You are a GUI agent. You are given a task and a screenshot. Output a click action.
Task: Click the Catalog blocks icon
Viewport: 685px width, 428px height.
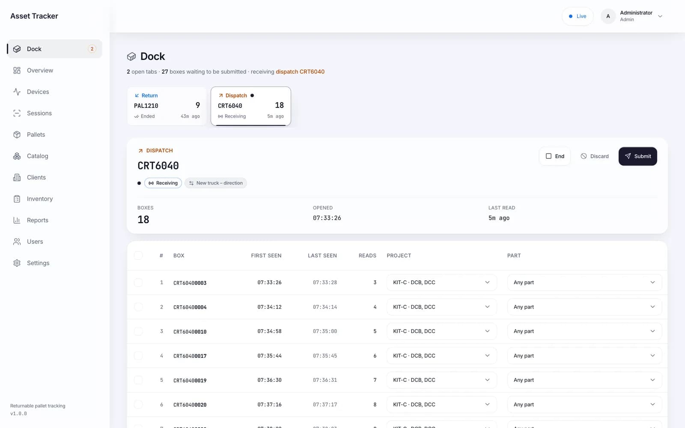point(17,156)
